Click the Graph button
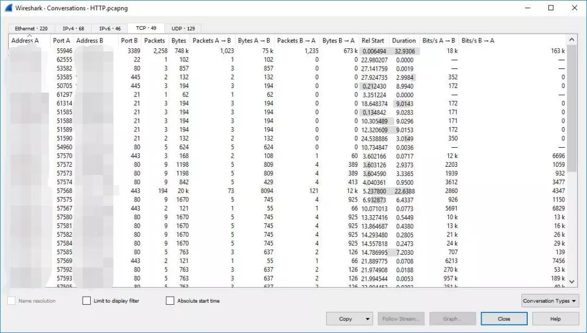This screenshot has width=587, height=333. 452,319
